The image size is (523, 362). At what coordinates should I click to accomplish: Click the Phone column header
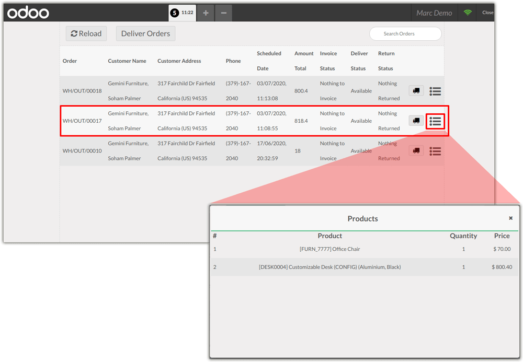[233, 61]
